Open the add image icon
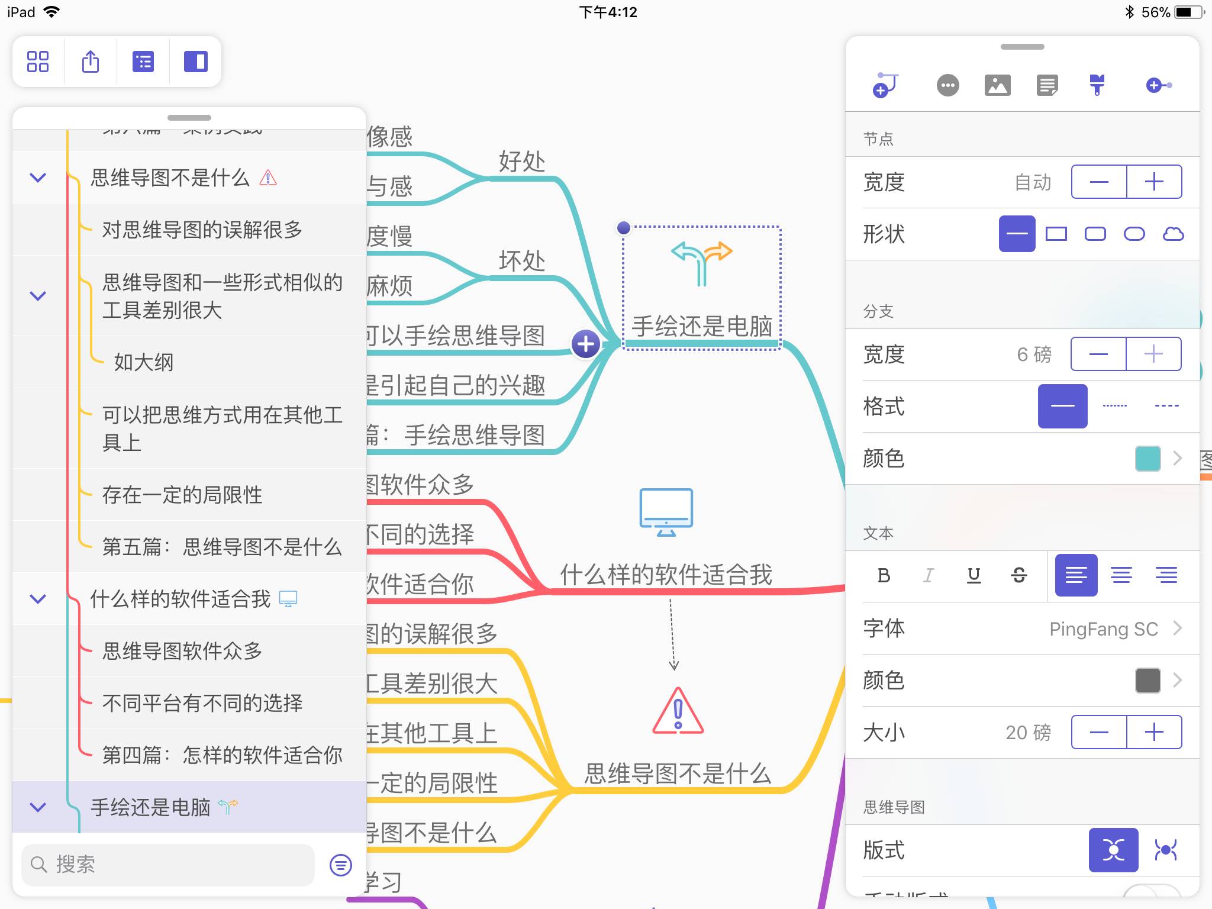The height and width of the screenshot is (909, 1212). point(997,85)
